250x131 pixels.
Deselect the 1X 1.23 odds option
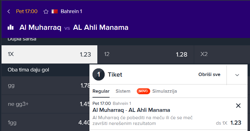point(49,54)
